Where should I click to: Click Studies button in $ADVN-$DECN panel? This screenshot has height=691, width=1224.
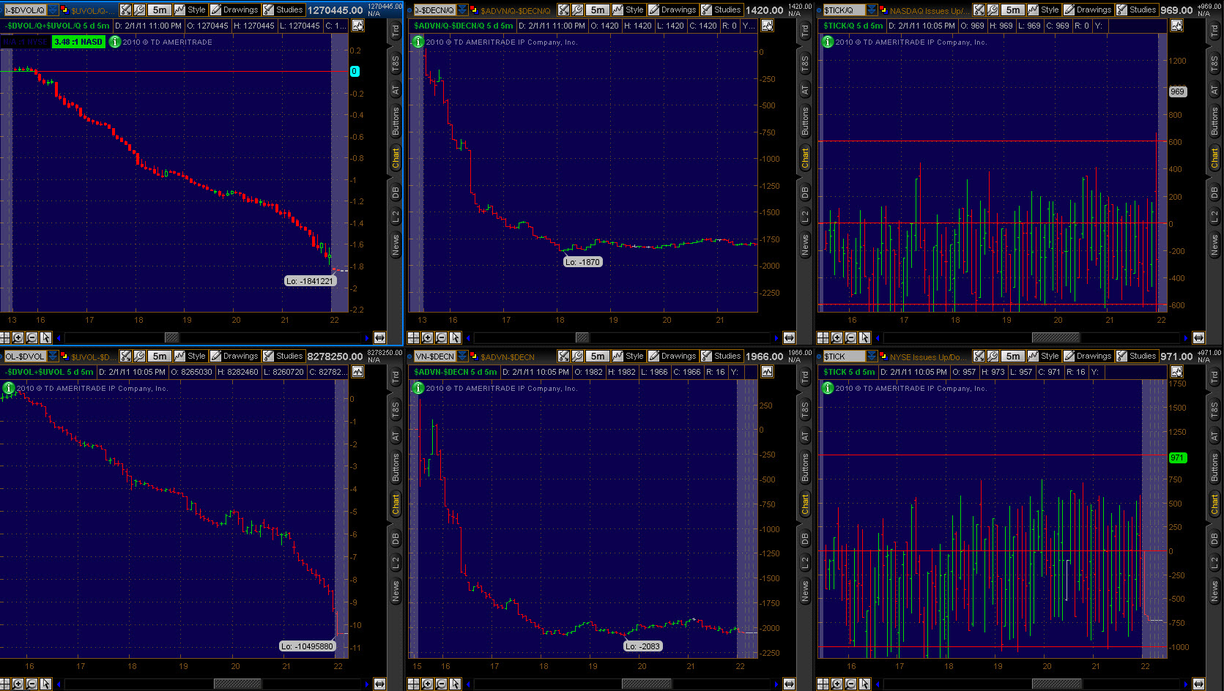(x=721, y=356)
